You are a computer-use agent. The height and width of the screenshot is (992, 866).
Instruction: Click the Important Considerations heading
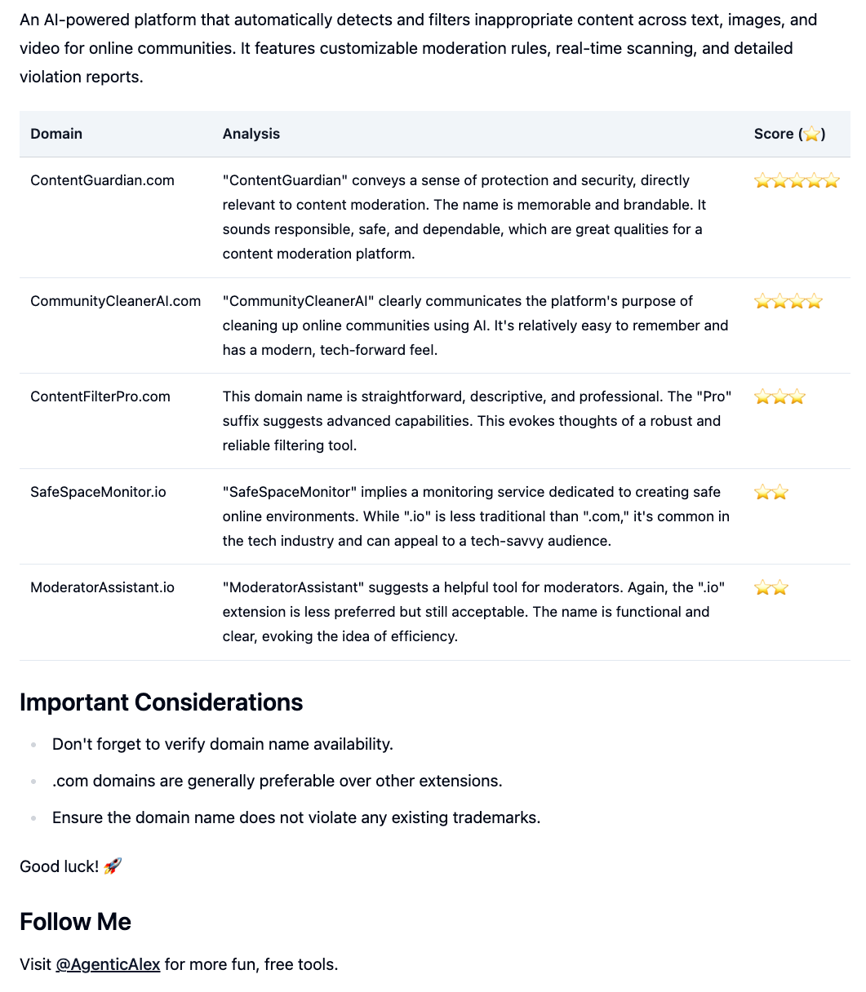[161, 702]
